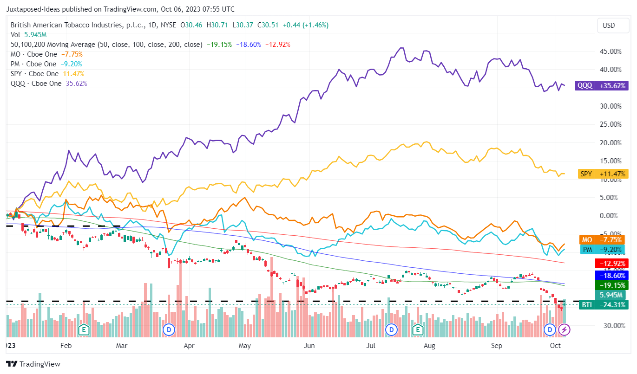Click the Apr label on time axis
This screenshot has width=637, height=374.
coord(189,346)
